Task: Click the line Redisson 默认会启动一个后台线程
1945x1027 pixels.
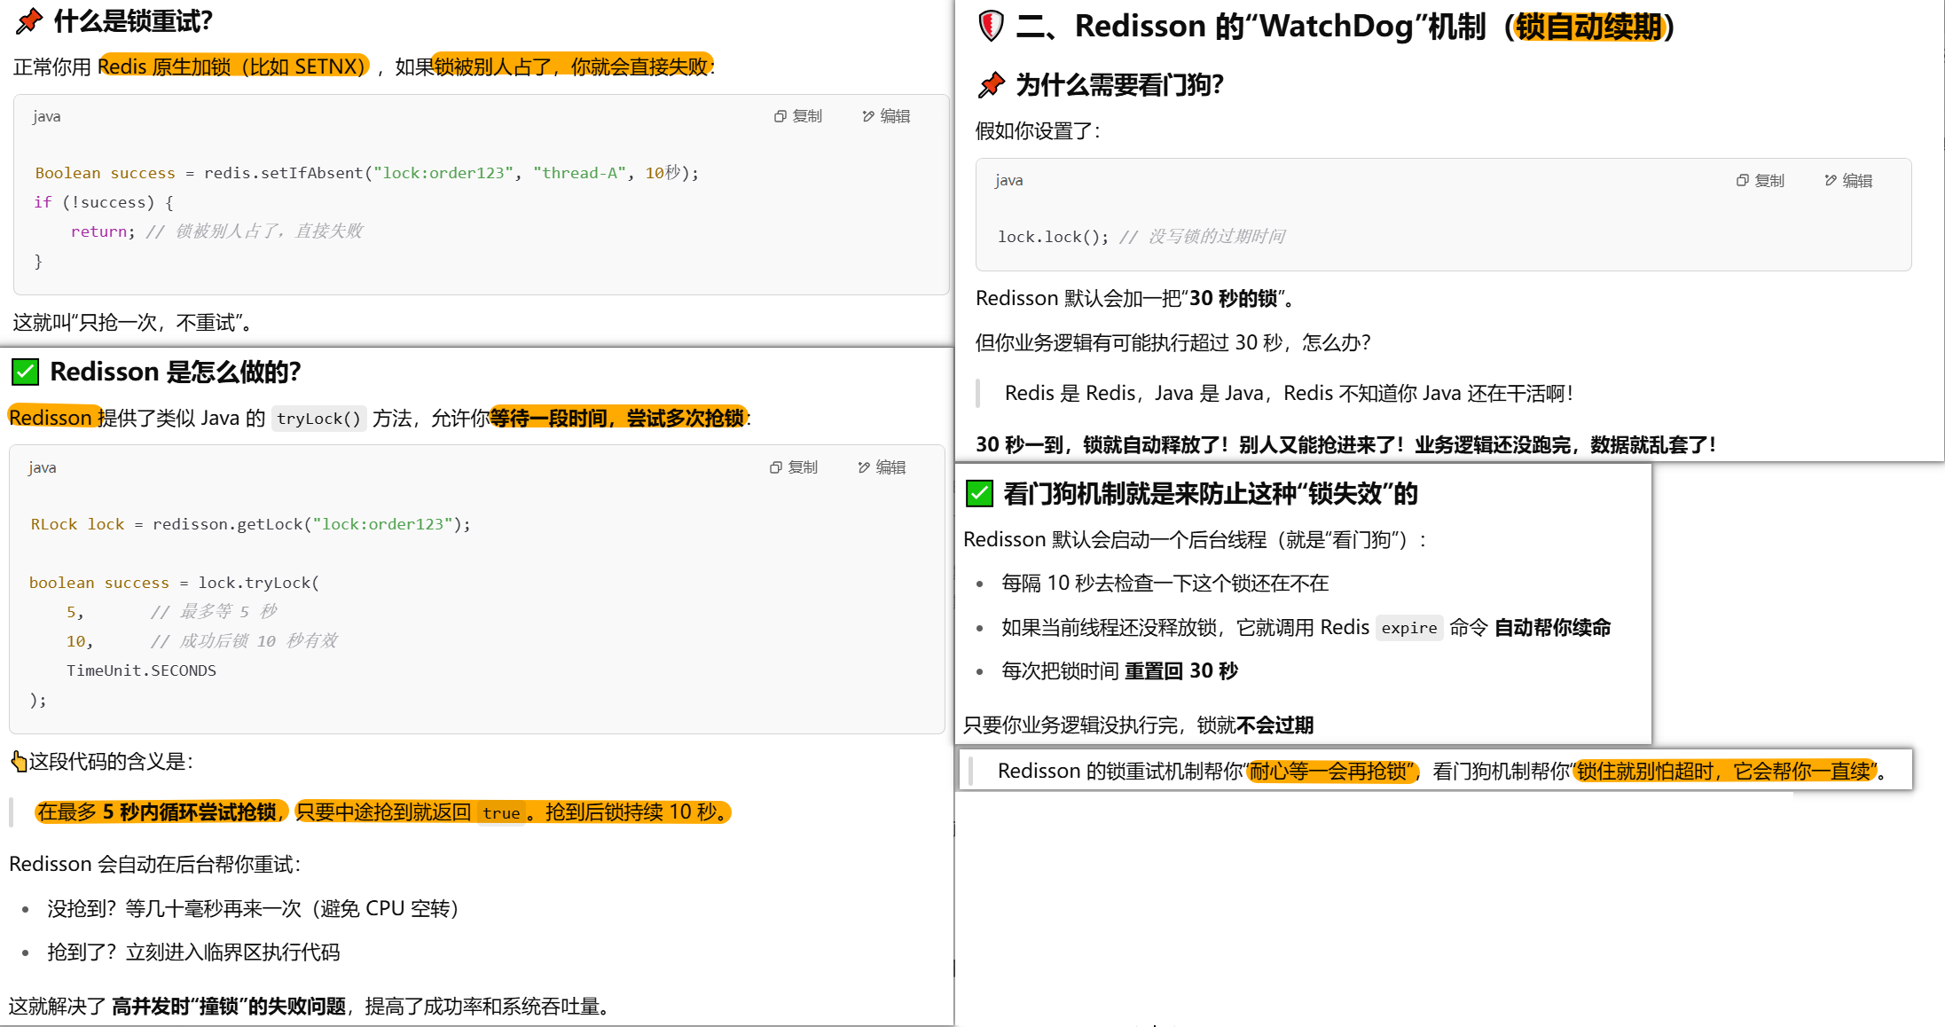Action: coord(1196,539)
